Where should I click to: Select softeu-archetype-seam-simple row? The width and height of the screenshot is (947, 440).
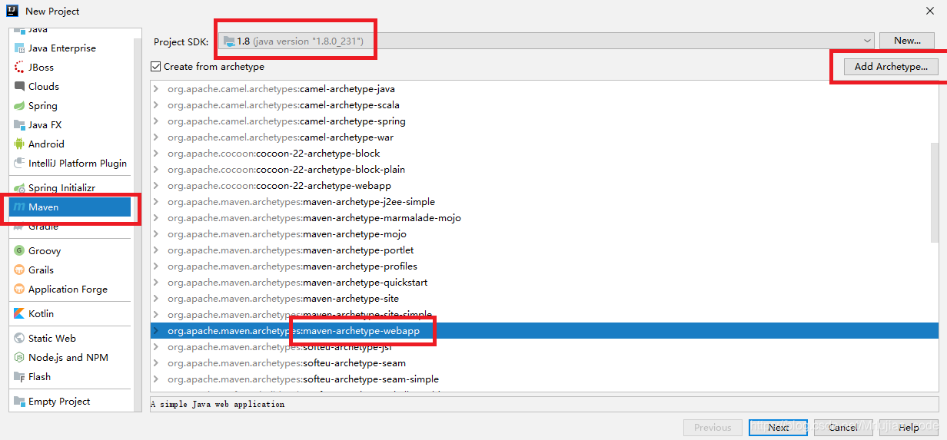click(540, 379)
